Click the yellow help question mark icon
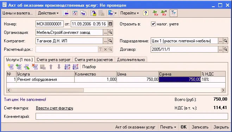 click(146, 13)
